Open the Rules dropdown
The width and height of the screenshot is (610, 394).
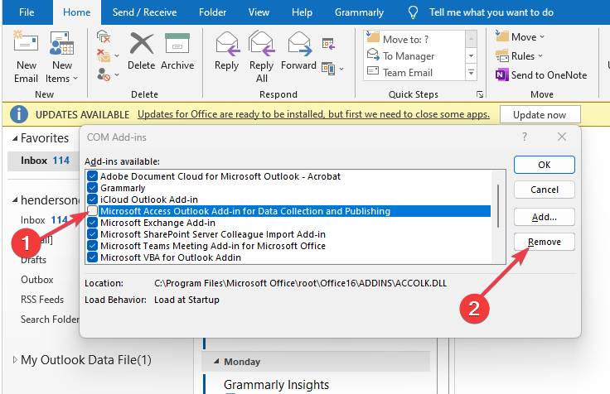(x=519, y=56)
